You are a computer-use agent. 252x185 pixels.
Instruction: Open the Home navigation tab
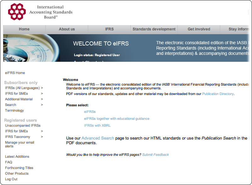(x=24, y=29)
